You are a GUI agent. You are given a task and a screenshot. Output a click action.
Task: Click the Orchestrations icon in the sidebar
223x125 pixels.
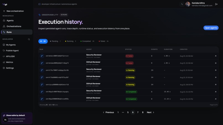pos(4,26)
